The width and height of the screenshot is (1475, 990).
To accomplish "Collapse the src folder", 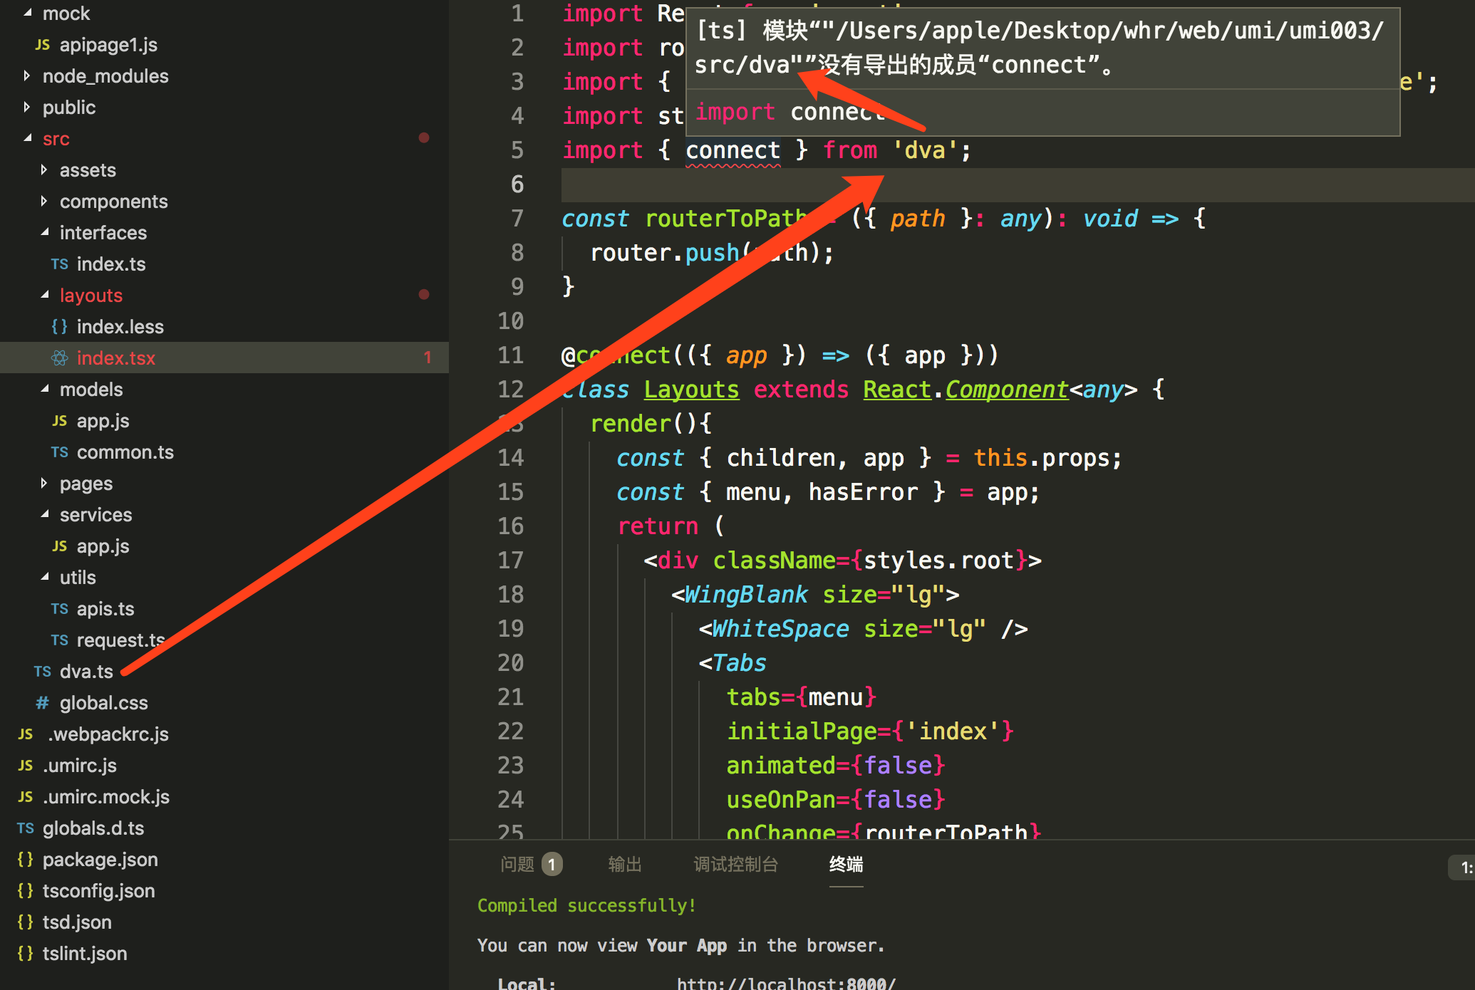I will pyautogui.click(x=27, y=138).
